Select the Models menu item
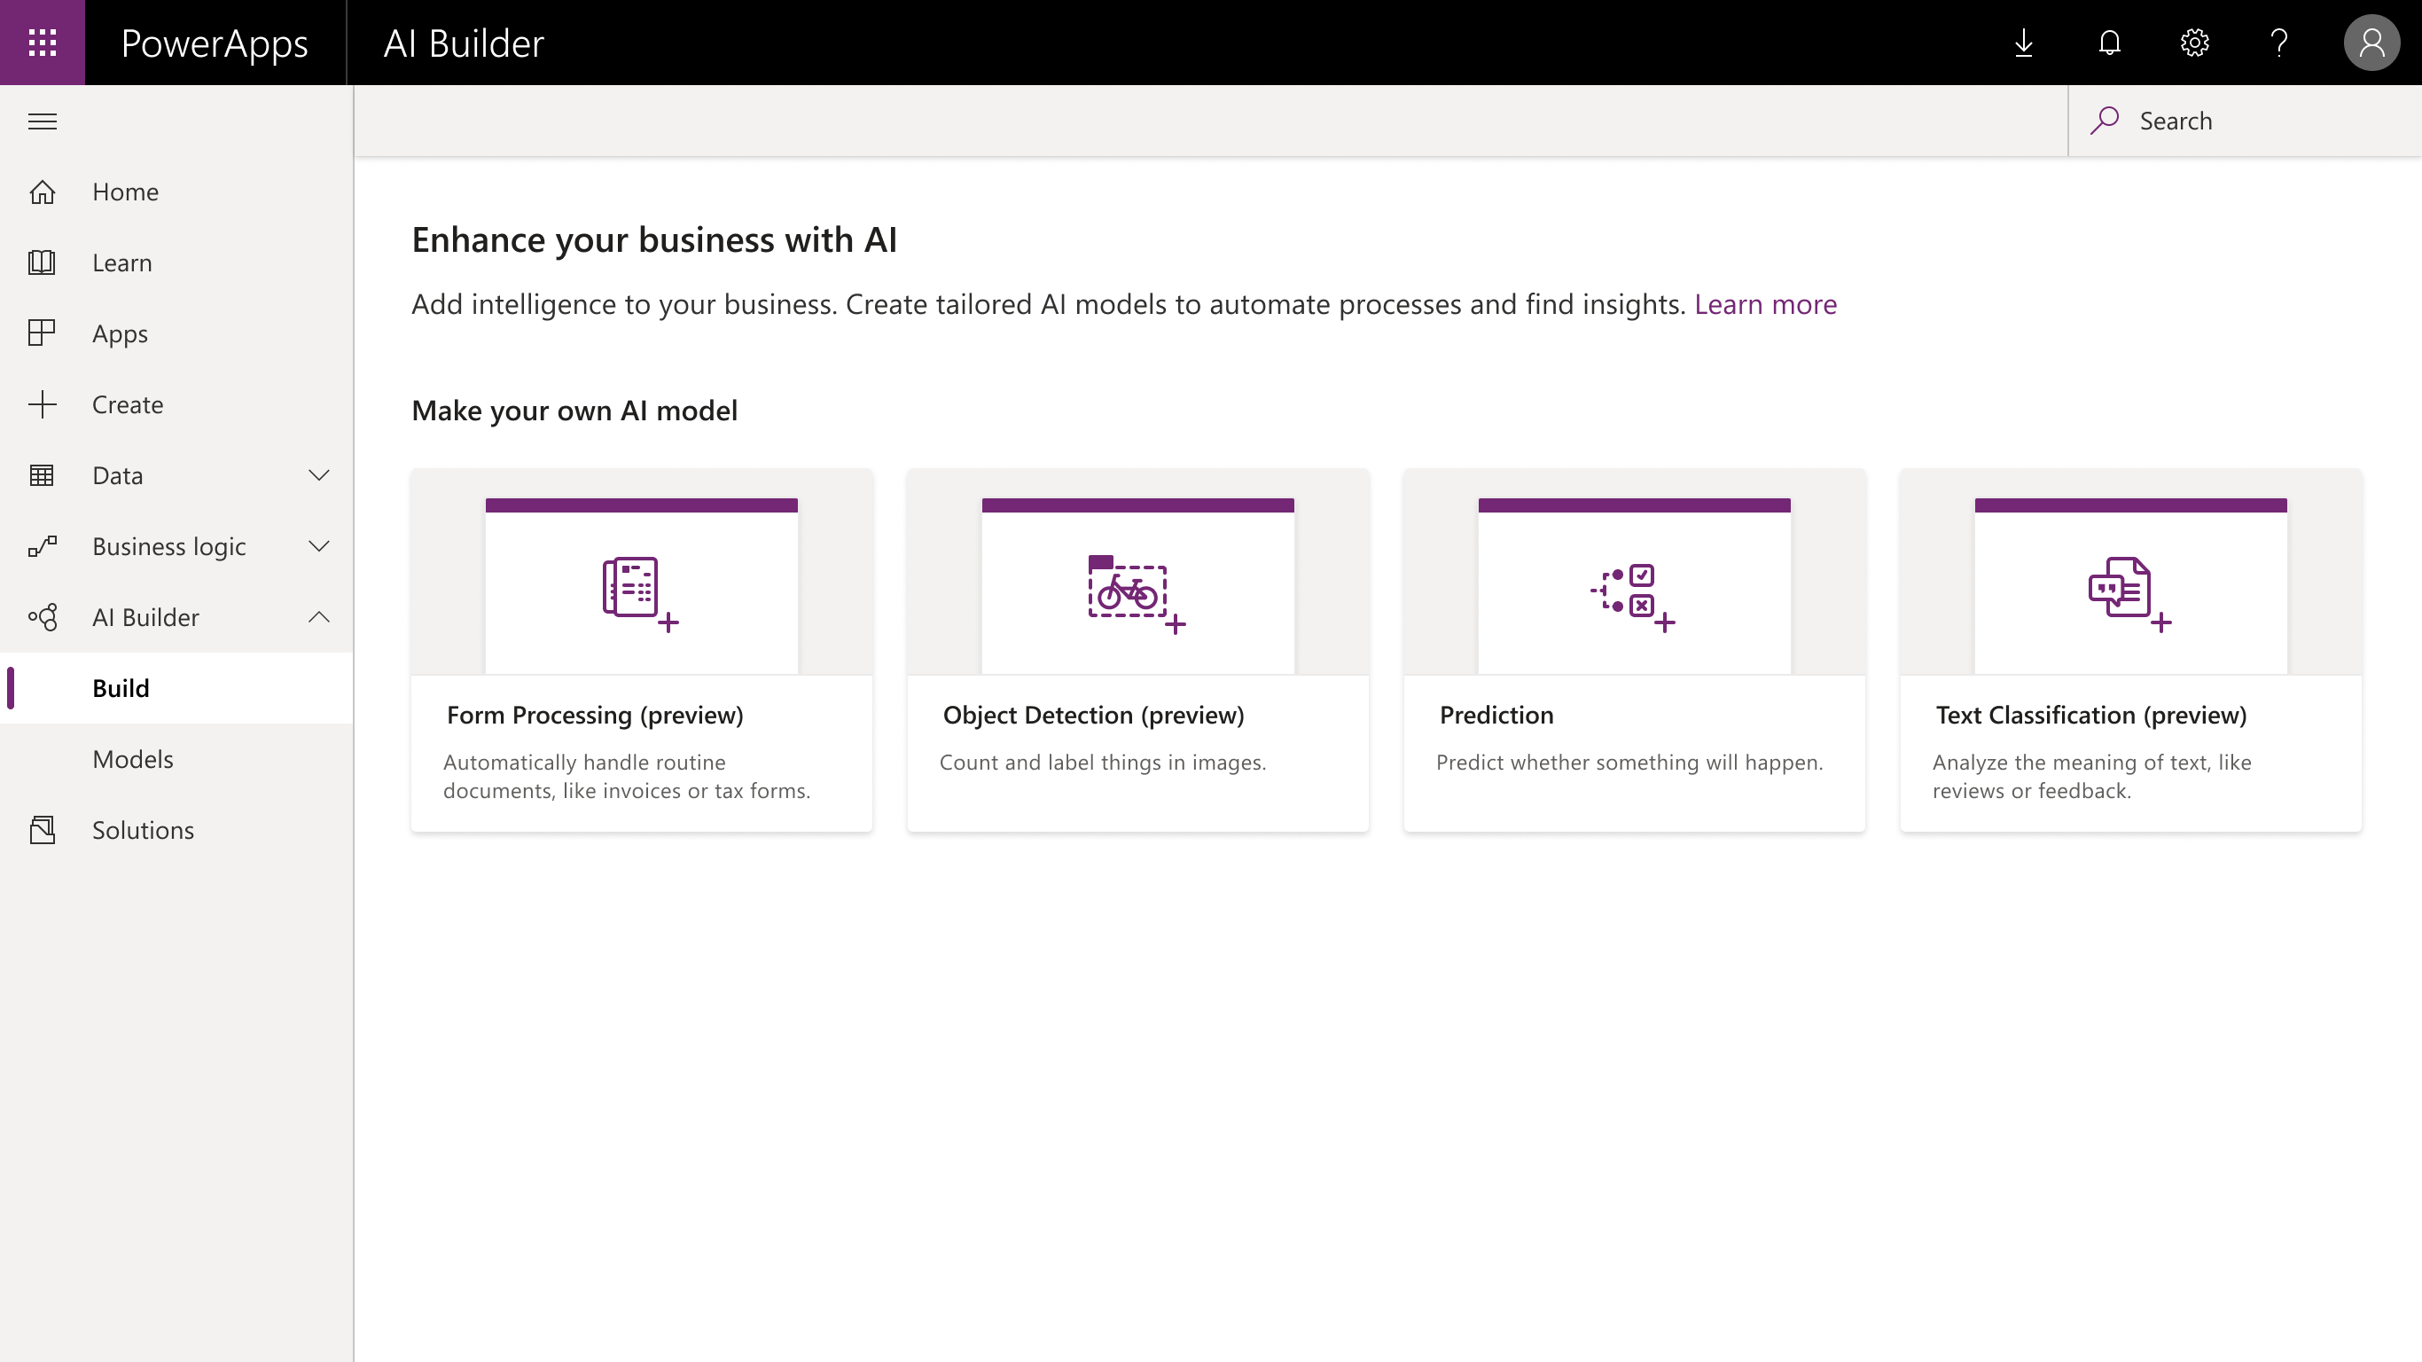2422x1362 pixels. point(133,758)
